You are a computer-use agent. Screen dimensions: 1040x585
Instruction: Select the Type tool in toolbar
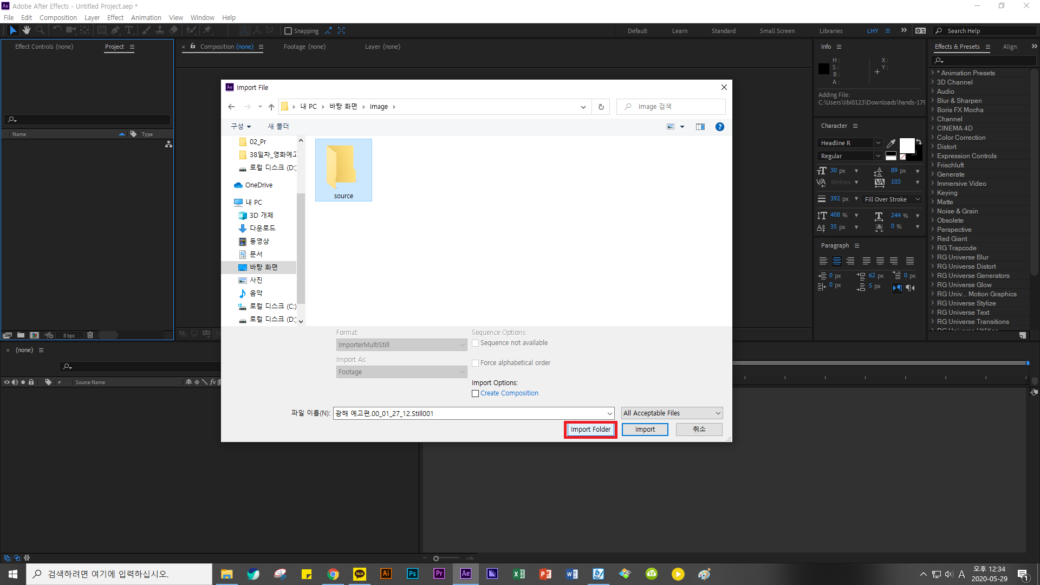click(x=129, y=30)
